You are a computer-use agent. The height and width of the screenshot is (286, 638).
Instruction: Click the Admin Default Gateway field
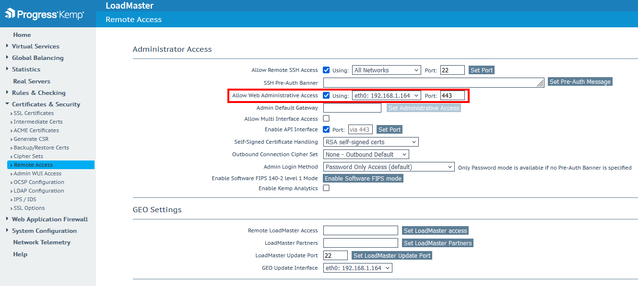coord(352,108)
